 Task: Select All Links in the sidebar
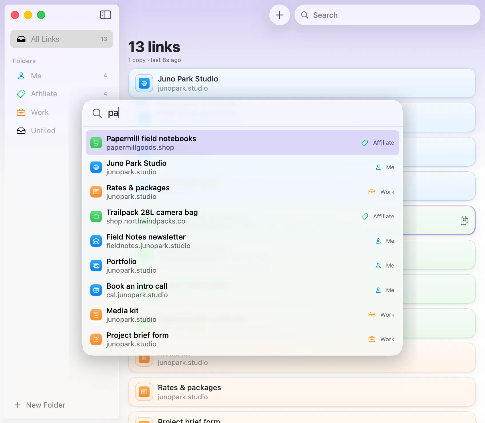pos(62,39)
